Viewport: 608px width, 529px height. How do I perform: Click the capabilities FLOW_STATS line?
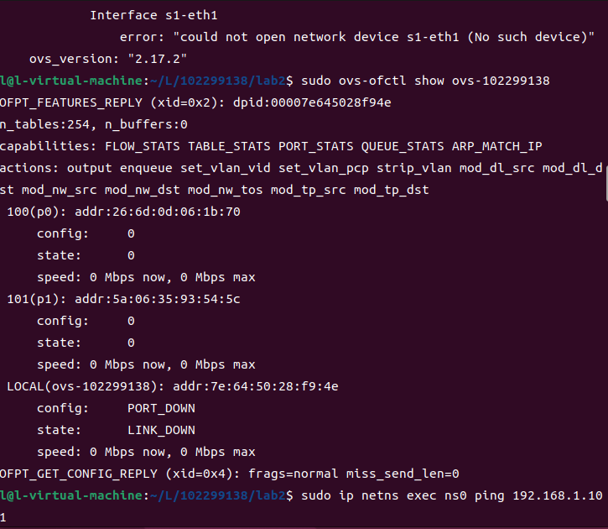[271, 146]
